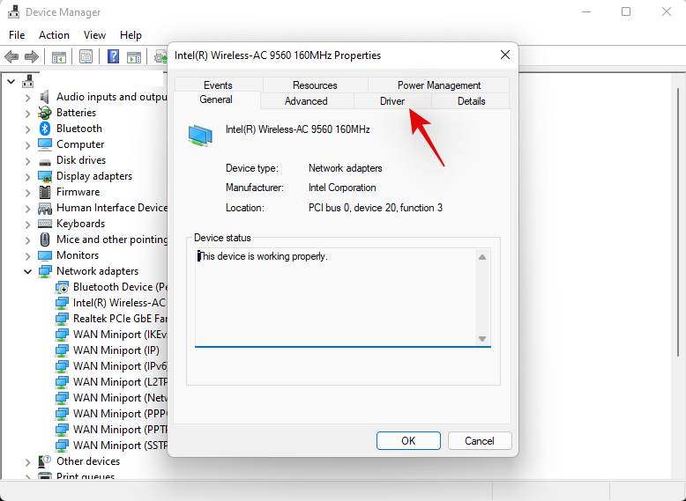Expand the Keyboards node

[x=27, y=225]
